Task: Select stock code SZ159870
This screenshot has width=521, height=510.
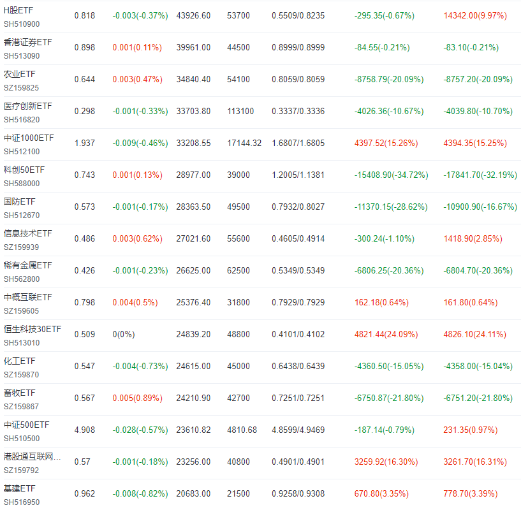Action: point(21,375)
